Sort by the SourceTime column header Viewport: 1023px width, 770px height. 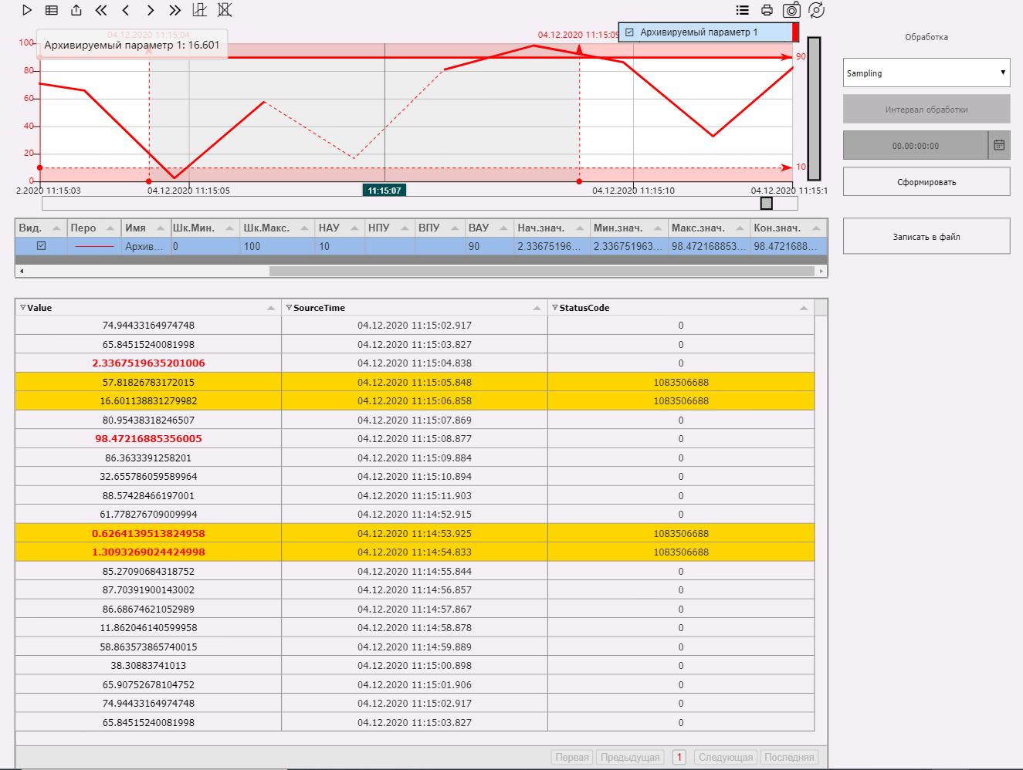(x=319, y=308)
